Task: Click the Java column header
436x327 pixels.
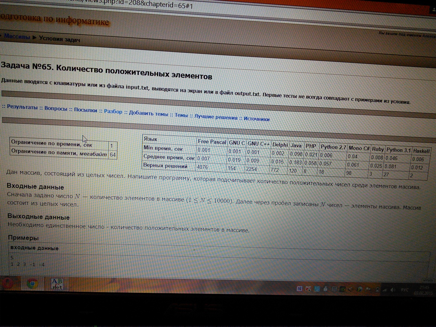Action: click(x=296, y=145)
